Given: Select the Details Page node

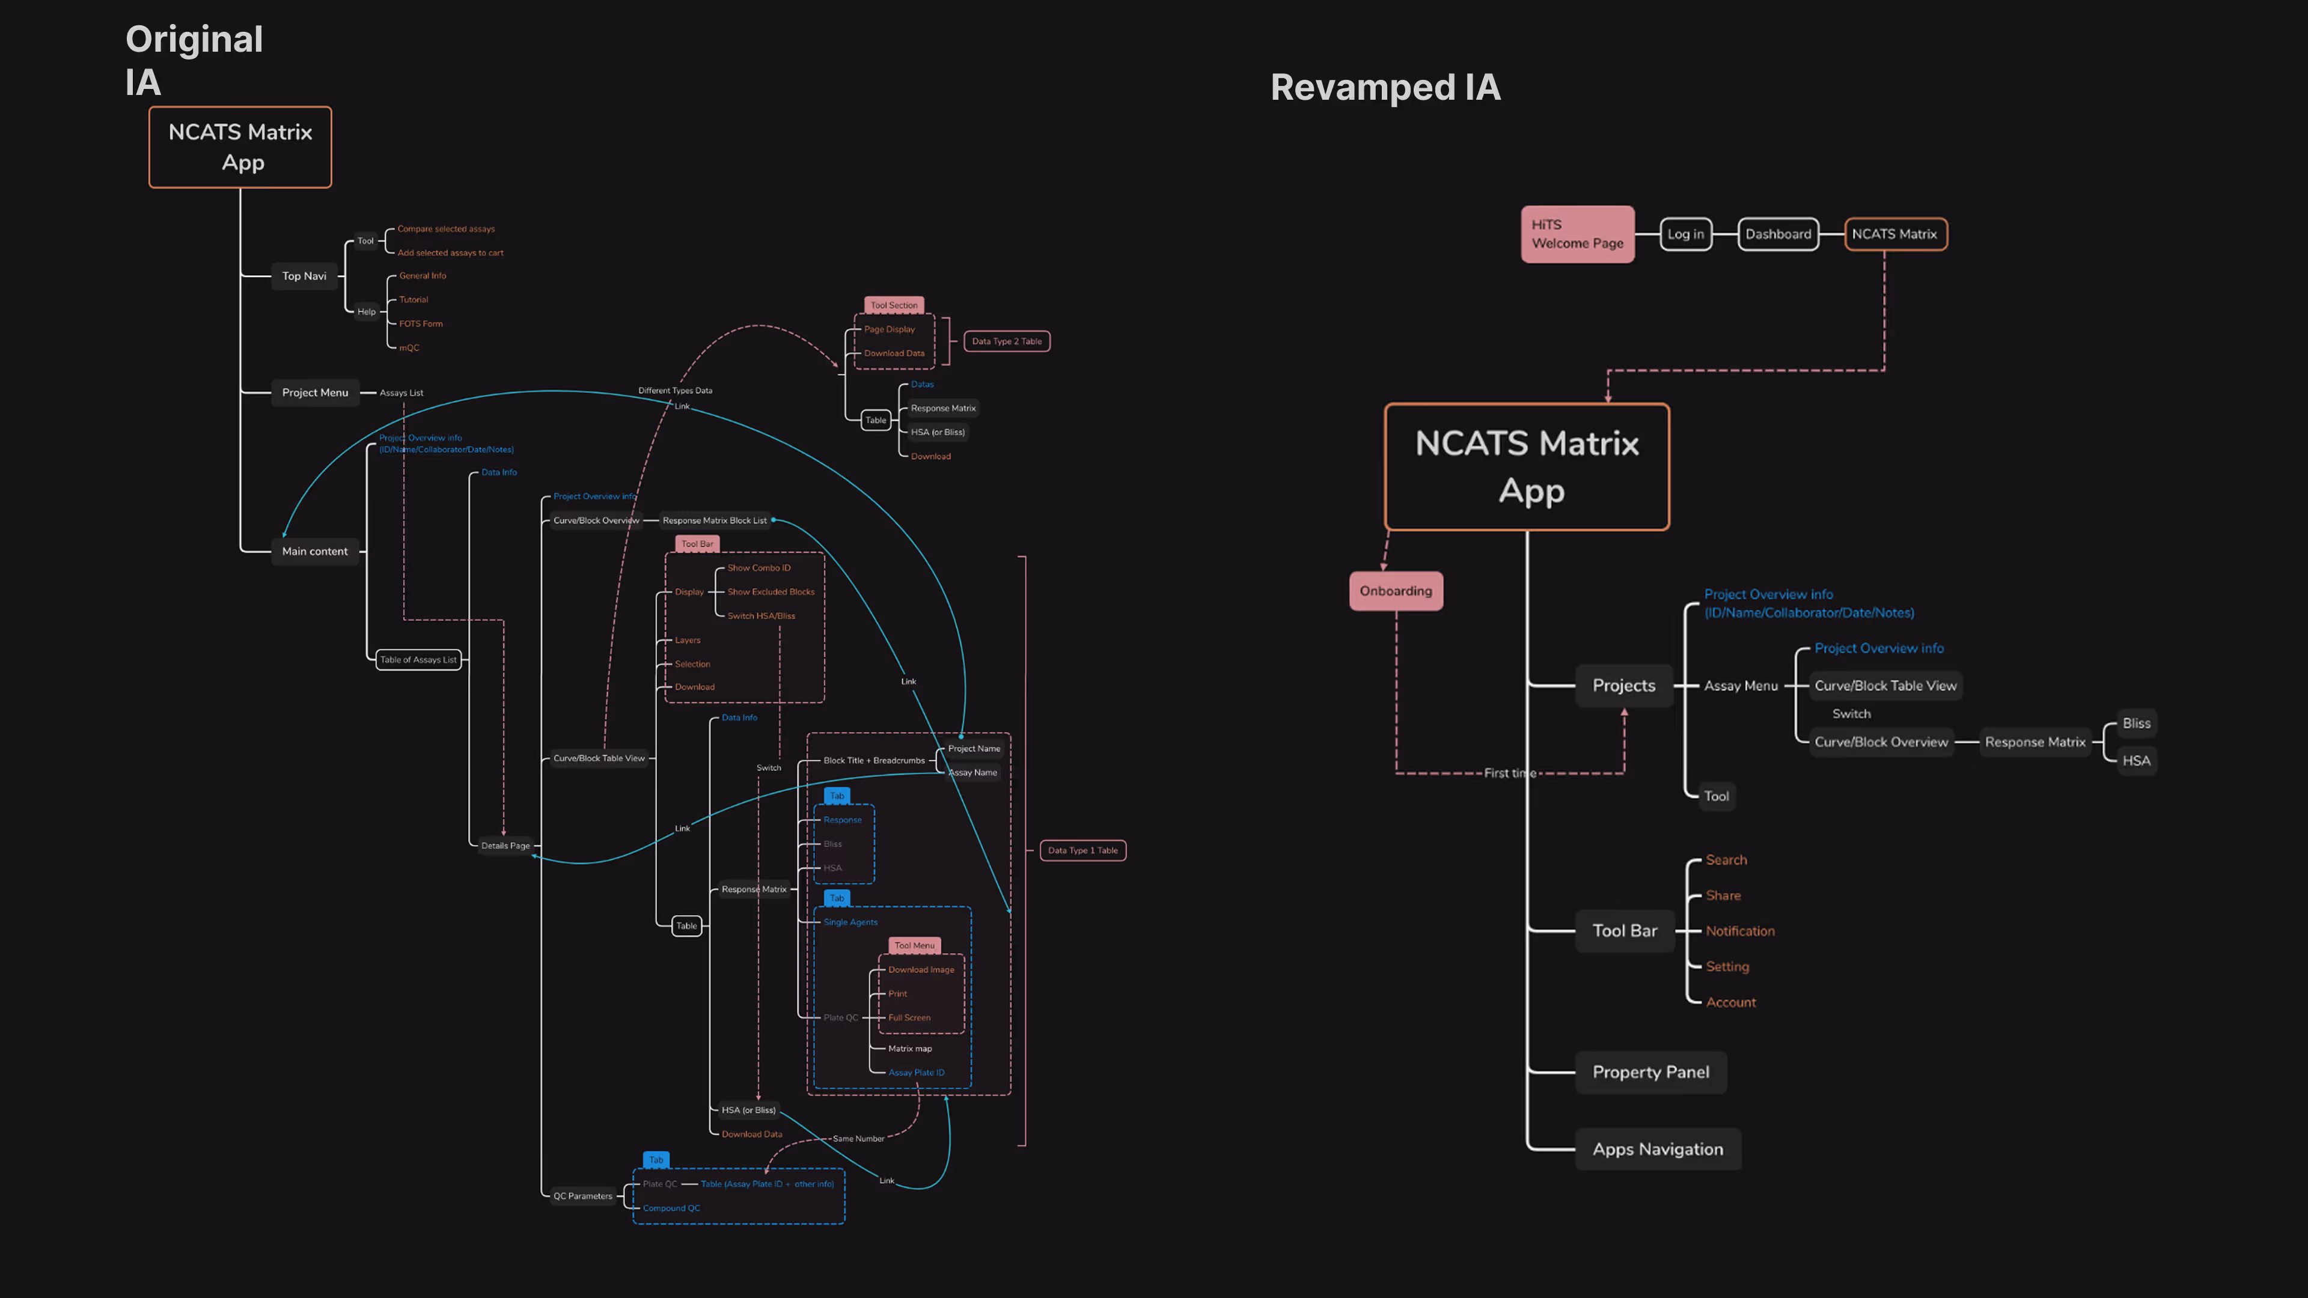Looking at the screenshot, I should tap(505, 846).
